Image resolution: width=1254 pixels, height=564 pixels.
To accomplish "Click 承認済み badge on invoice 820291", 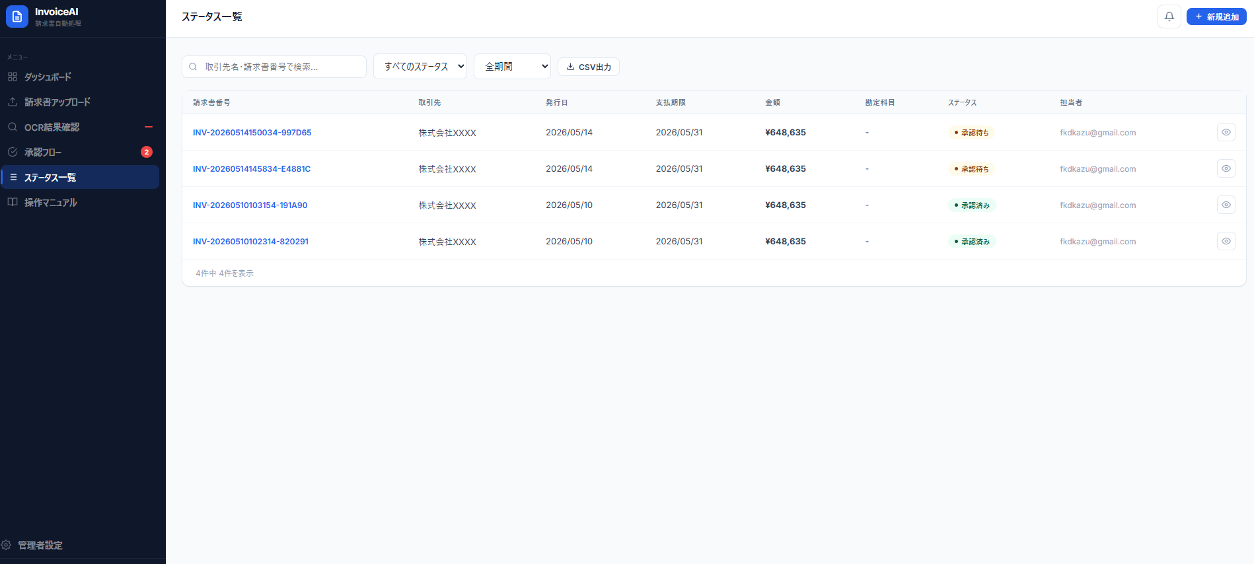I will coord(972,242).
